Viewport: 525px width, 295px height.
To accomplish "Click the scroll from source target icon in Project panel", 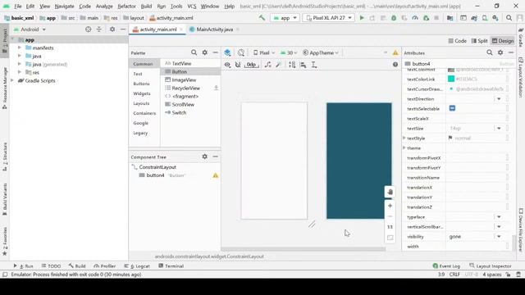I will click(x=88, y=29).
